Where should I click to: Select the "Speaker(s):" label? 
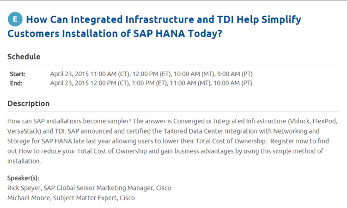pyautogui.click(x=23, y=178)
